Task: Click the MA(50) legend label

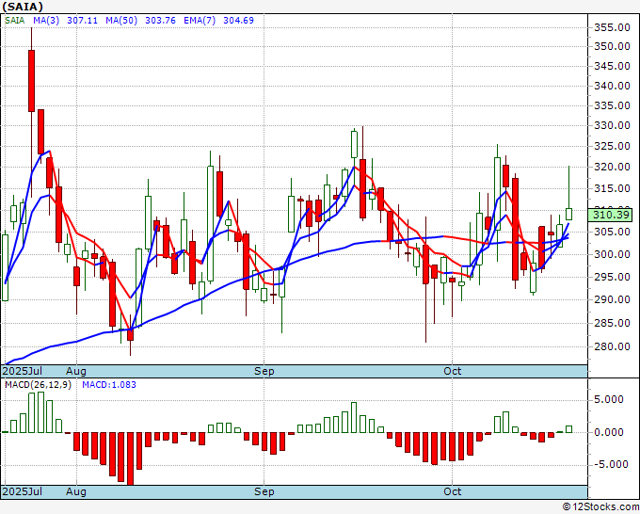Action: (121, 21)
